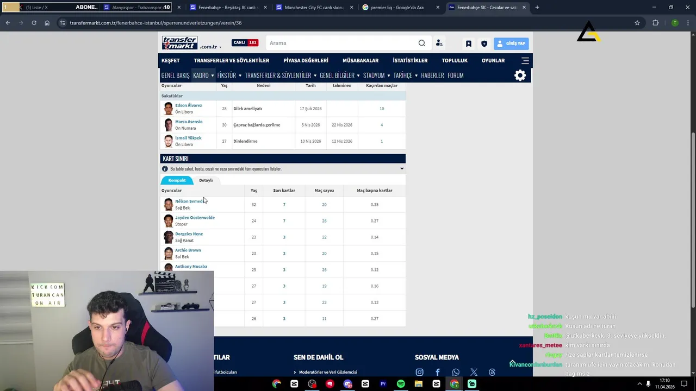Click the microphone tray icon
This screenshot has width=696, height=391.
click(648, 384)
